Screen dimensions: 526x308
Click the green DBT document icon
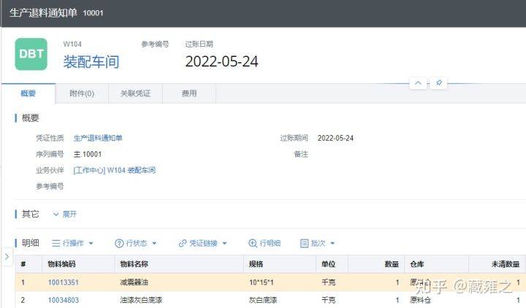click(x=31, y=55)
